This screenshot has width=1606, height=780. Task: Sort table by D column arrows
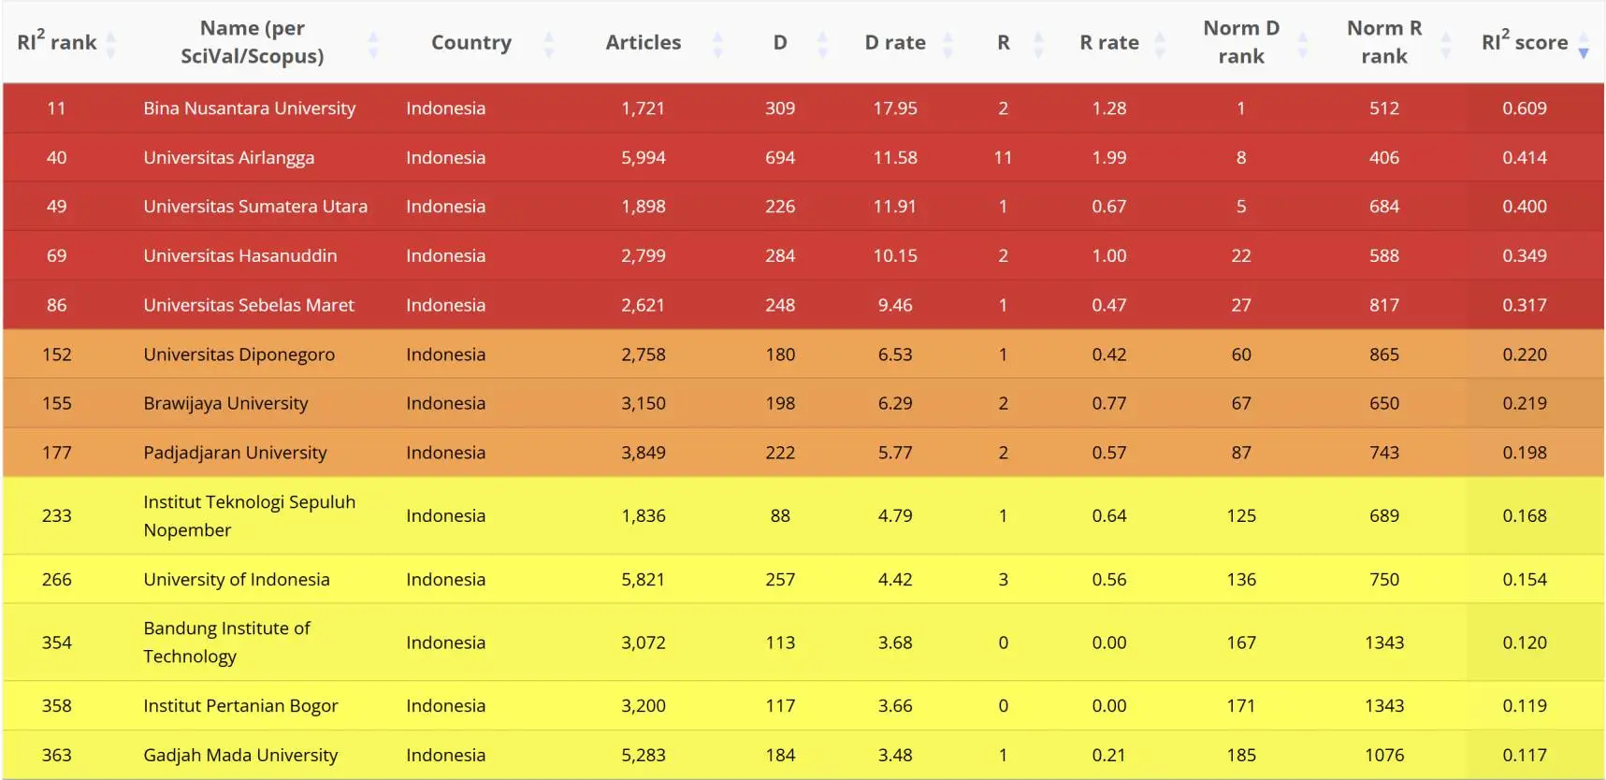point(822,43)
